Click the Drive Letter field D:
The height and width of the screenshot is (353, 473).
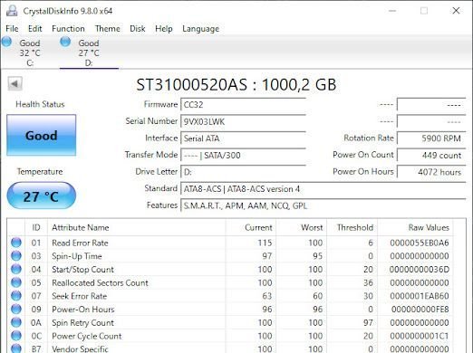pyautogui.click(x=243, y=172)
